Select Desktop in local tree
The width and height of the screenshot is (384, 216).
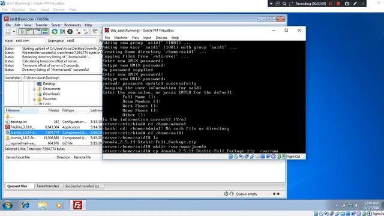pos(49,84)
